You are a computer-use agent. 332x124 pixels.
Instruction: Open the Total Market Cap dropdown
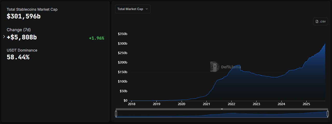(133, 9)
